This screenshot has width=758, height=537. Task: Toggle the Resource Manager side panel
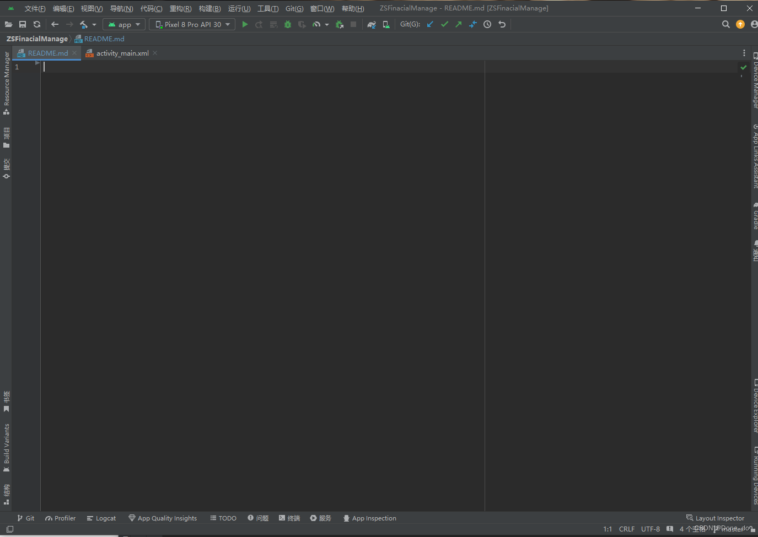[x=7, y=83]
